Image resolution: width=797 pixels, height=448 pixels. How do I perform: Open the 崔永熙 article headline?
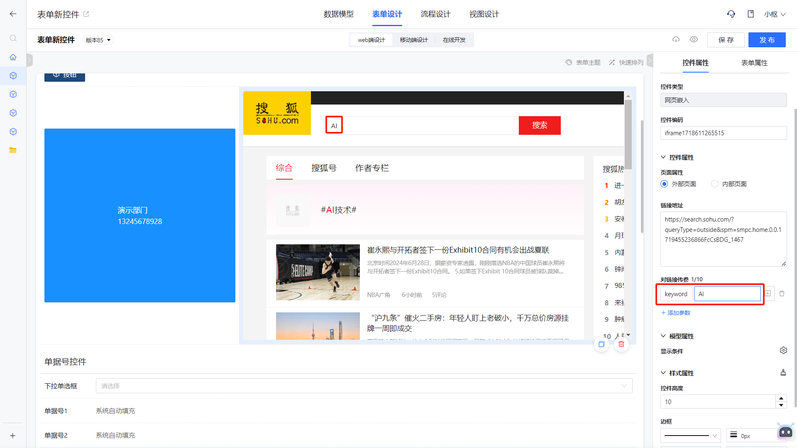[458, 250]
